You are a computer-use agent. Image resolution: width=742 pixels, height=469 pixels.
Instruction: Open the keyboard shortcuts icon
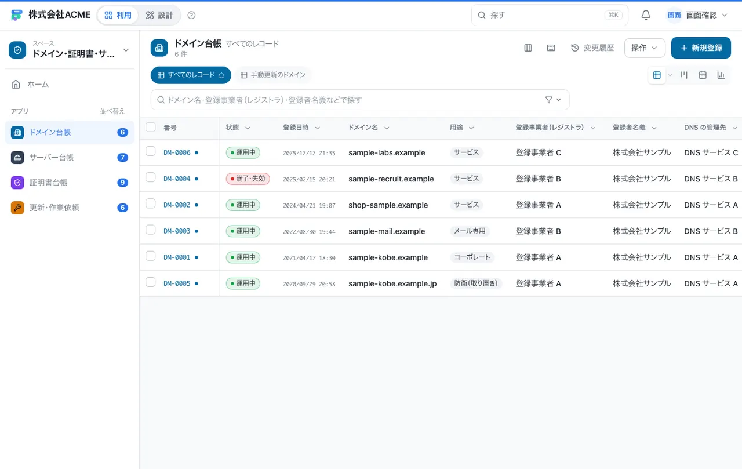click(x=551, y=48)
